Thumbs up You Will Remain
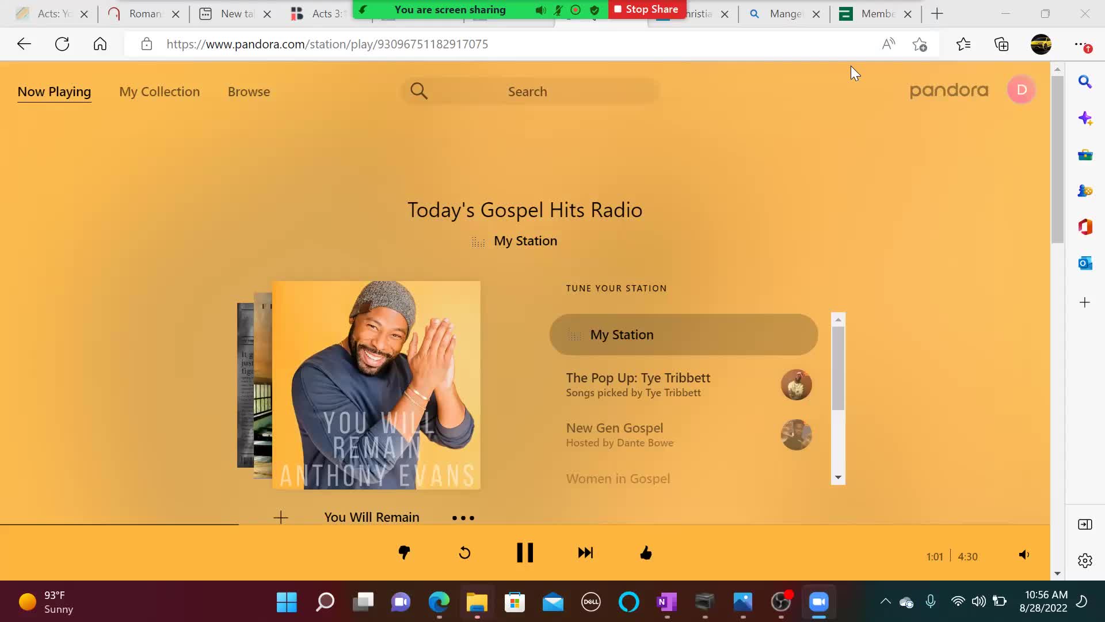Viewport: 1105px width, 622px height. pos(646,553)
